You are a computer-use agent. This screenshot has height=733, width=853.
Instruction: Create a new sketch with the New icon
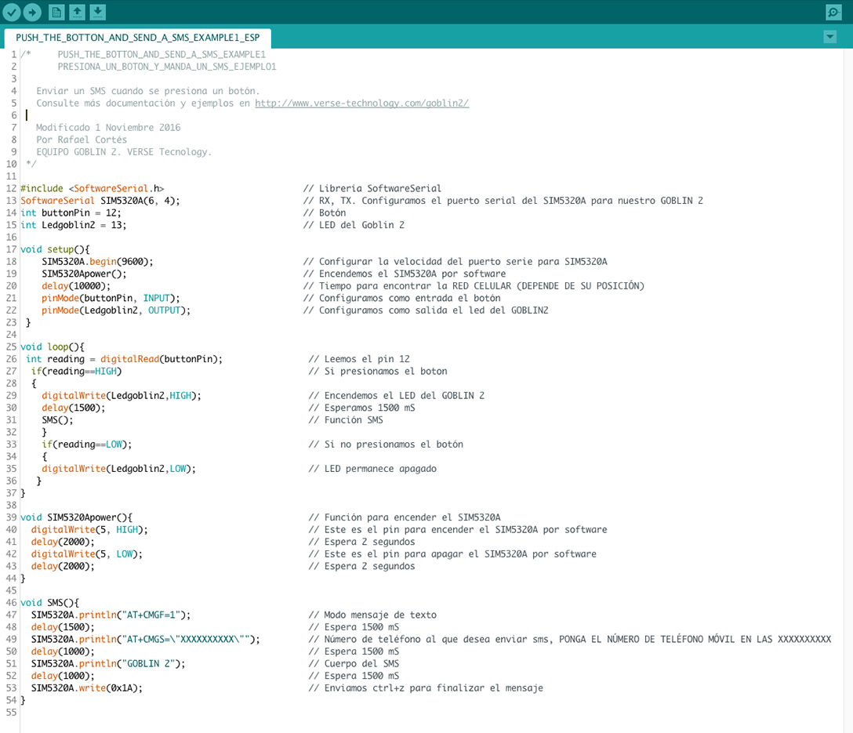(56, 12)
